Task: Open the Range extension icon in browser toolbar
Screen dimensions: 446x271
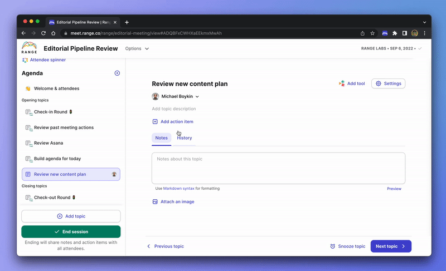Action: (x=385, y=33)
